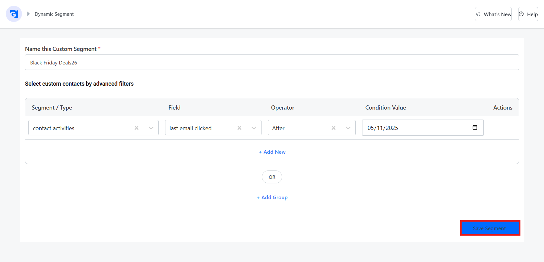Clear the last email clicked field
The width and height of the screenshot is (544, 262).
239,128
